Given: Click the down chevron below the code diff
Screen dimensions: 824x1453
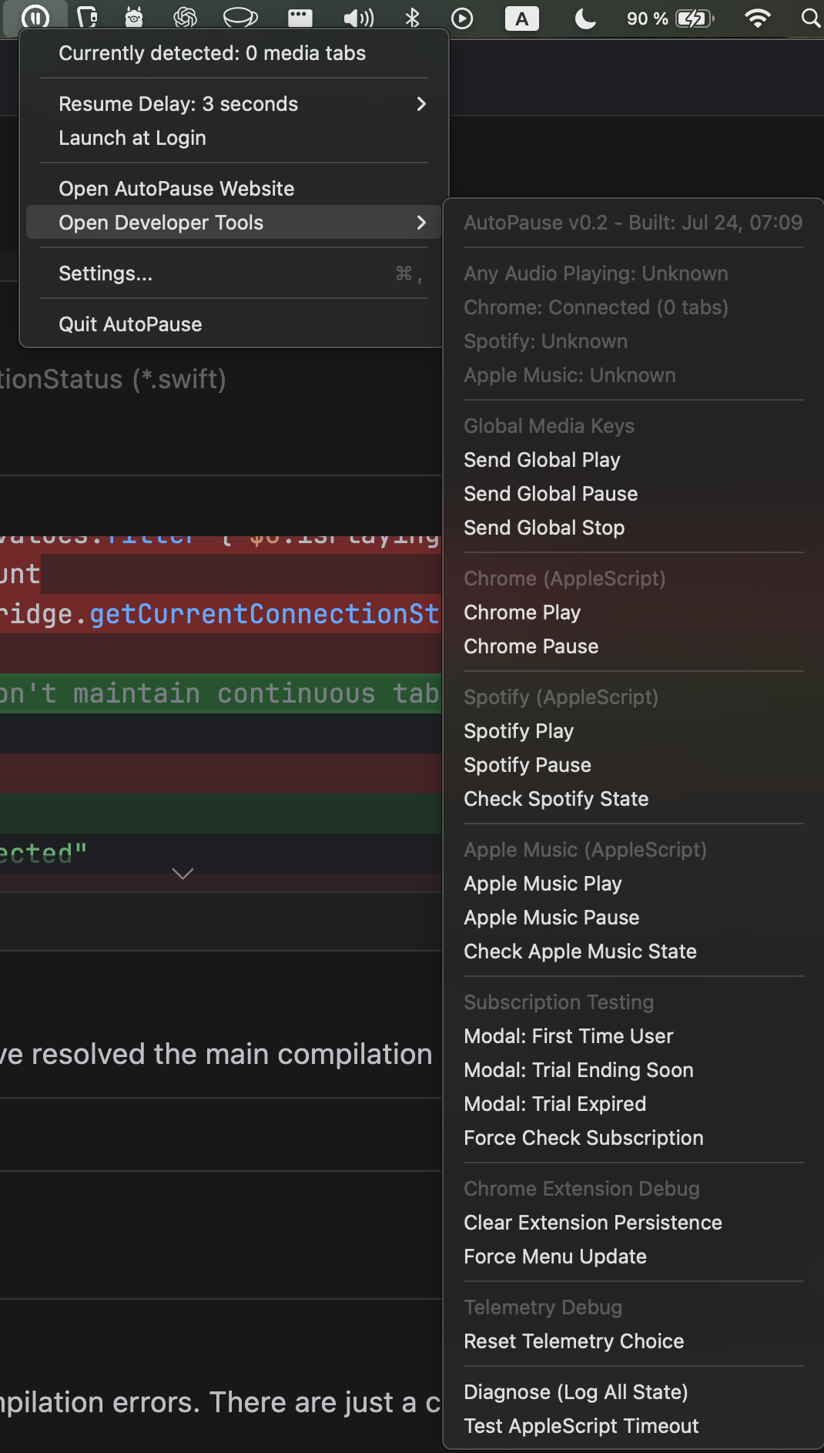Looking at the screenshot, I should (183, 873).
